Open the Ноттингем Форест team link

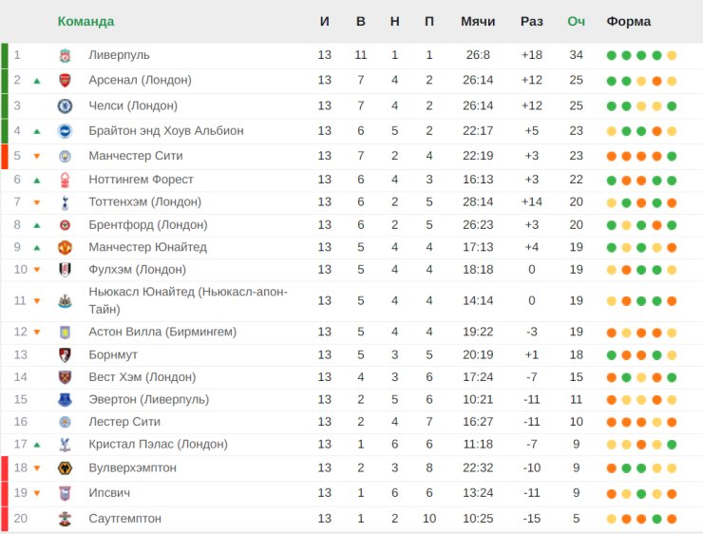coord(141,180)
